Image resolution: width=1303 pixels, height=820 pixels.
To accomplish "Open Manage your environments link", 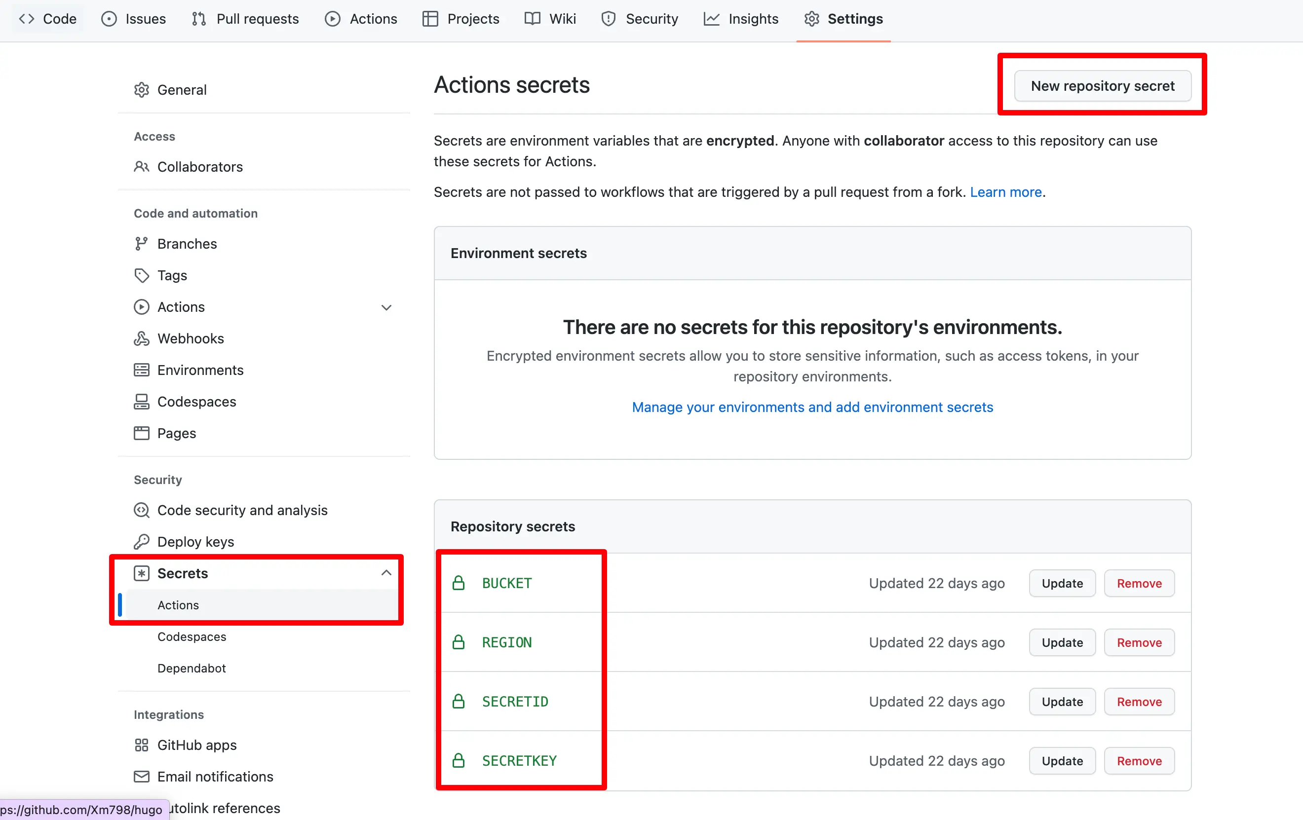I will (812, 408).
